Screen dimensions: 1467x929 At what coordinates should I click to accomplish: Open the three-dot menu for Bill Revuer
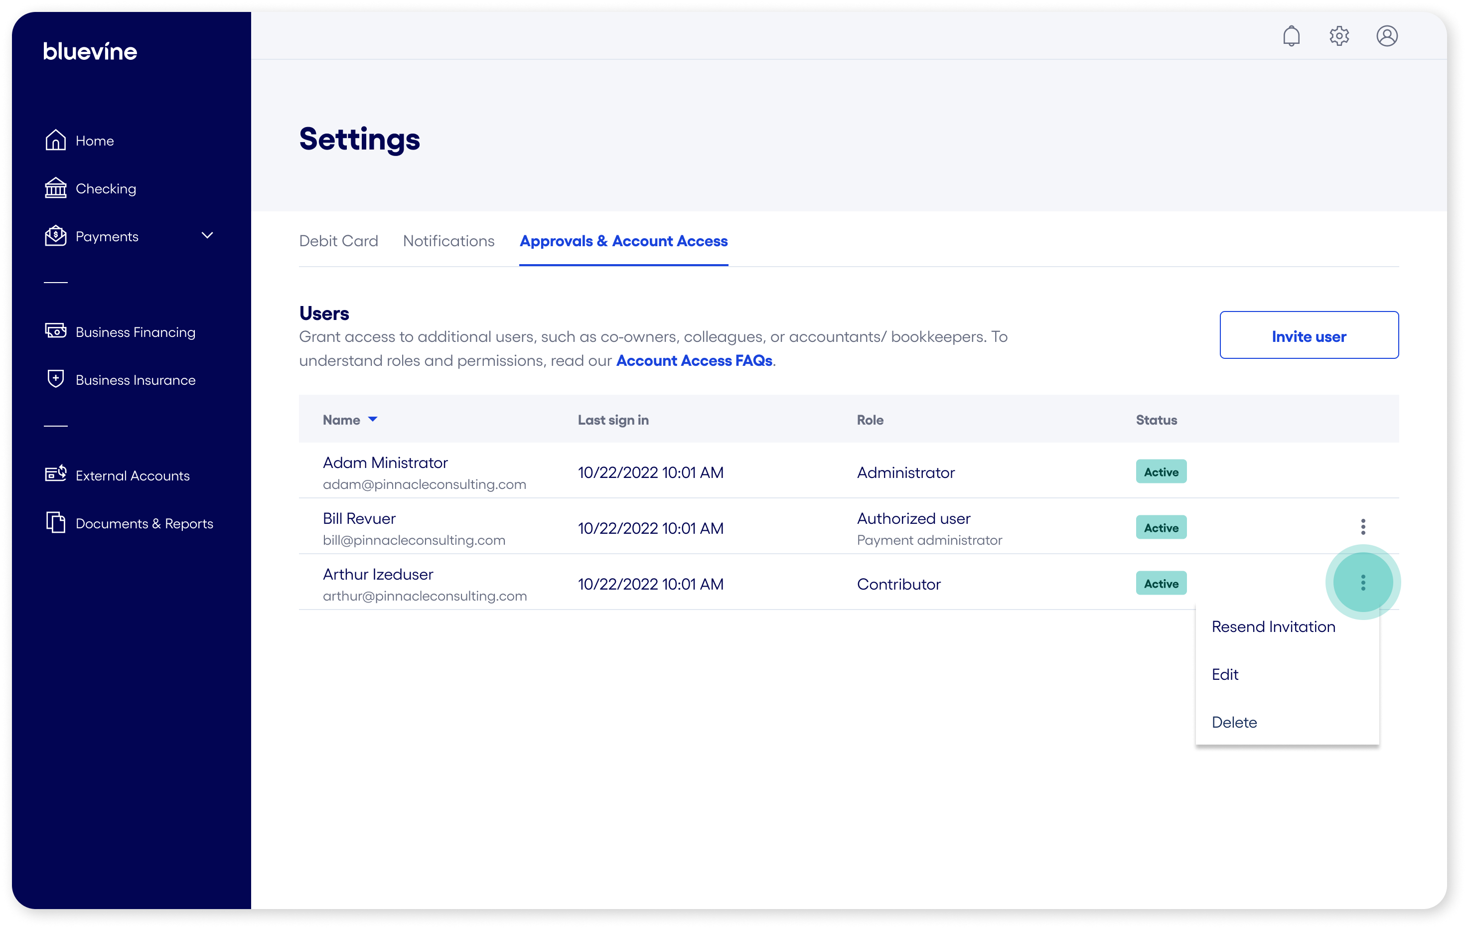click(x=1363, y=526)
